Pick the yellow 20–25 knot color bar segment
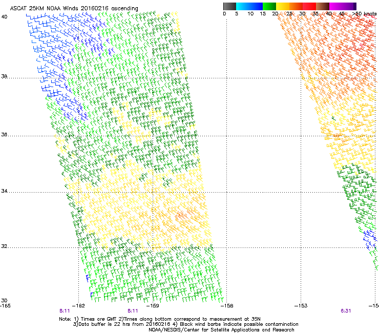Screen dimensions: 379x333 point(283,6)
